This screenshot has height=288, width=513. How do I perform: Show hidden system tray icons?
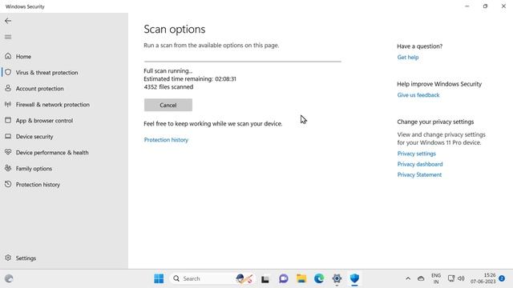pos(408,278)
